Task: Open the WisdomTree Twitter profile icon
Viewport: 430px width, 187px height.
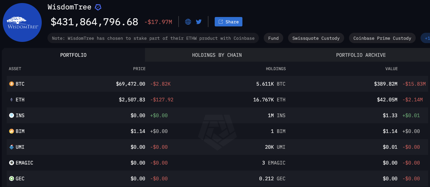Action: coord(199,22)
